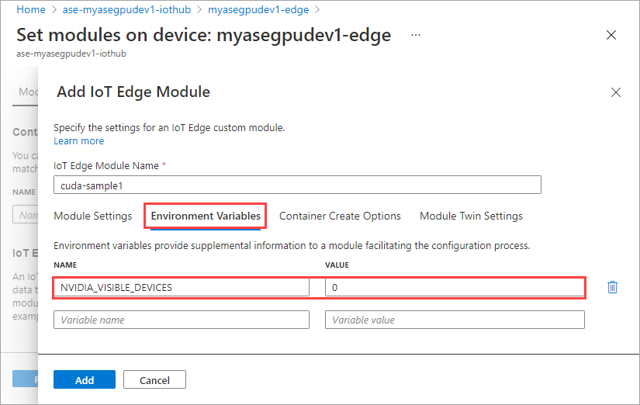
Task: Close the Set modules on device blade
Action: coord(611,35)
